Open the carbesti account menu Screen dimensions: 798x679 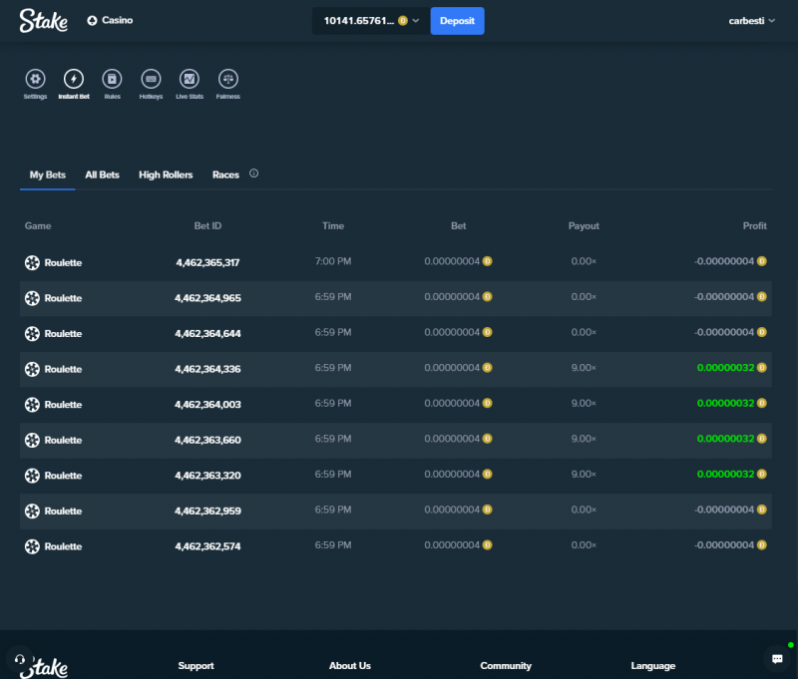click(751, 21)
